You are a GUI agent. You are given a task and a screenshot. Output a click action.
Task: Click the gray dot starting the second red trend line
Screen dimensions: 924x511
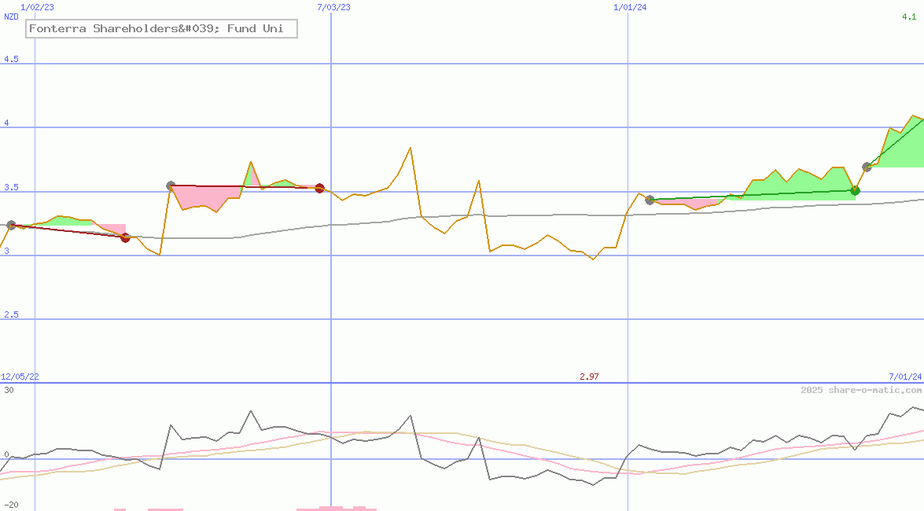pos(171,186)
